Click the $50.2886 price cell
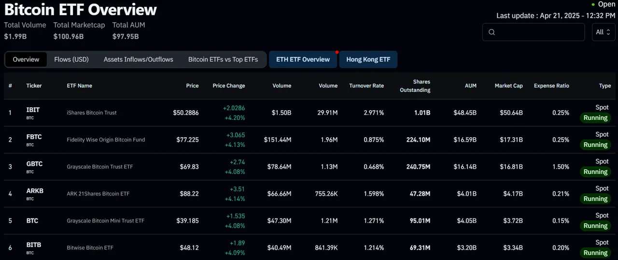This screenshot has width=618, height=260. tap(186, 113)
